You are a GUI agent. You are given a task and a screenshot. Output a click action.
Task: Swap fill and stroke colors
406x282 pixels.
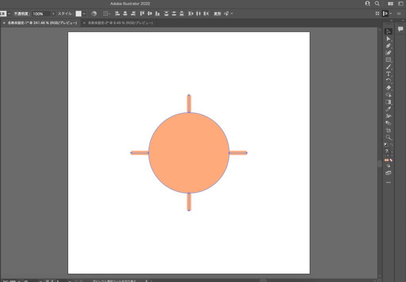point(391,145)
